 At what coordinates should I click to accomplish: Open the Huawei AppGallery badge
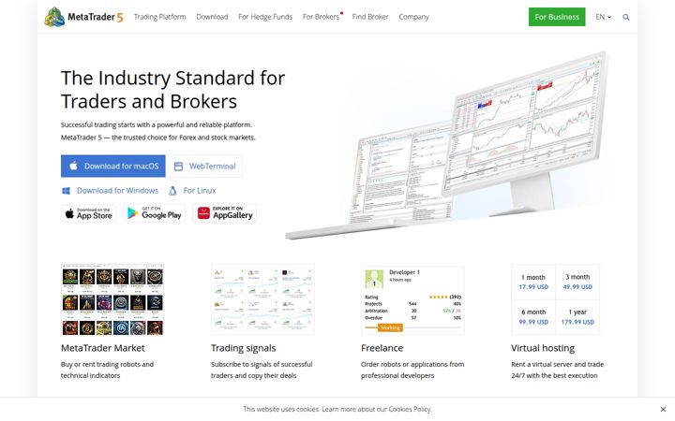pyautogui.click(x=225, y=213)
